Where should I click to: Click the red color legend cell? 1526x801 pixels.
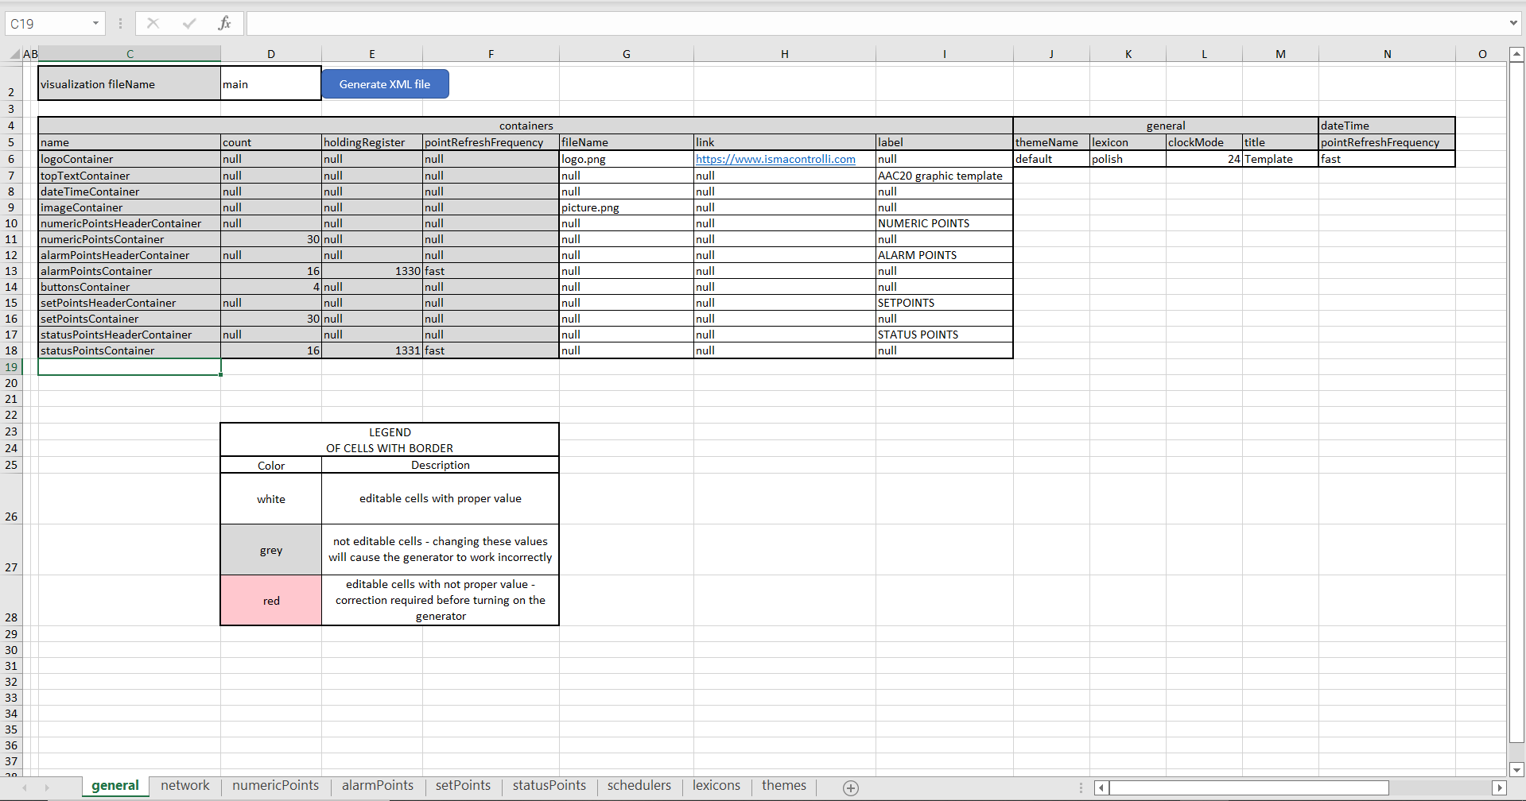pyautogui.click(x=271, y=601)
